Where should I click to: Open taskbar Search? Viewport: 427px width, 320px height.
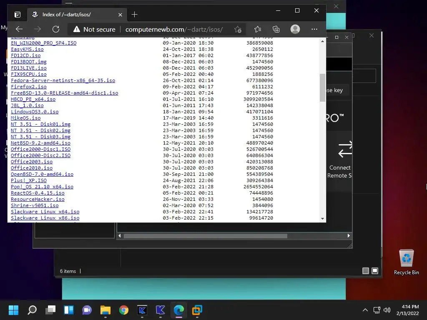pyautogui.click(x=32, y=310)
